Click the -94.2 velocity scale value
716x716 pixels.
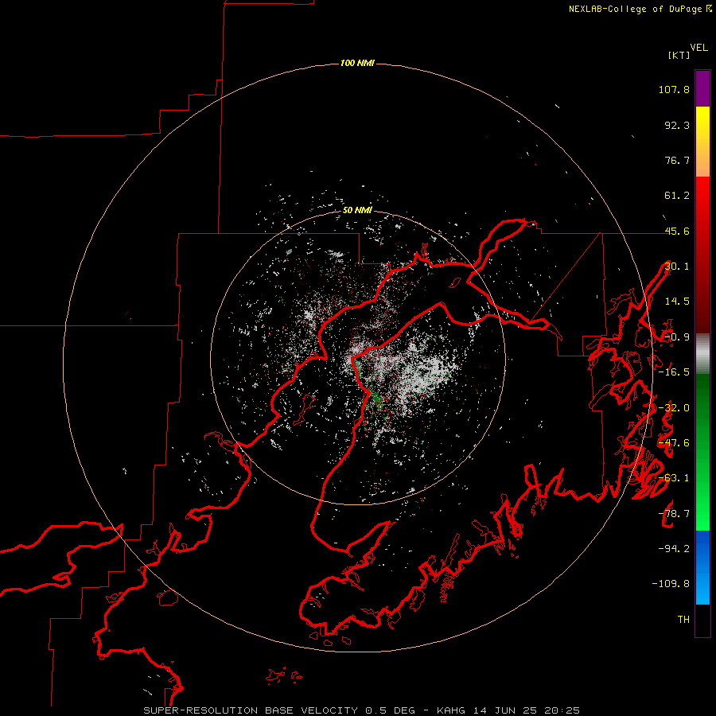674,548
